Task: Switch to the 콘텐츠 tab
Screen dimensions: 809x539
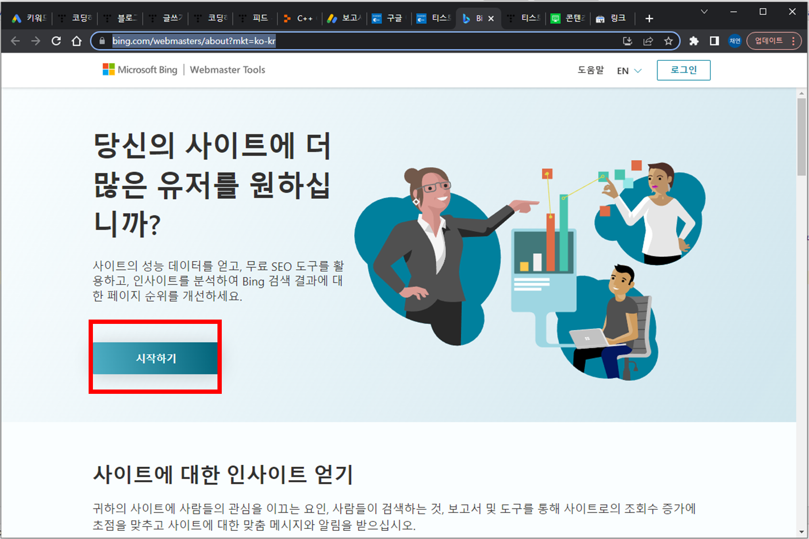Action: coord(569,19)
